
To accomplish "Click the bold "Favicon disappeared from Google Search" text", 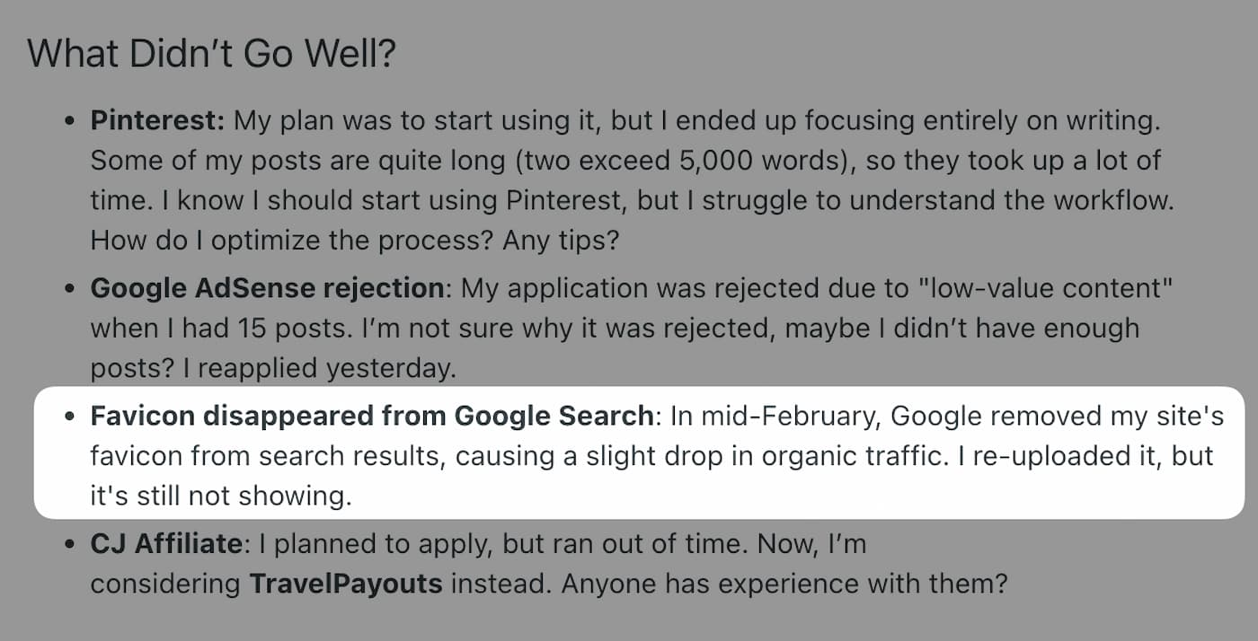I will [x=371, y=416].
